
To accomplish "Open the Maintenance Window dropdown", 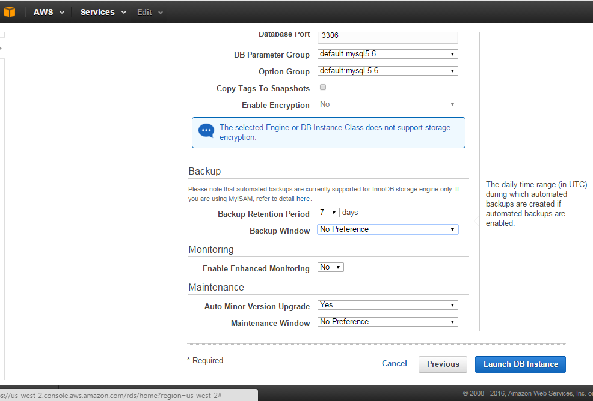I will [387, 322].
